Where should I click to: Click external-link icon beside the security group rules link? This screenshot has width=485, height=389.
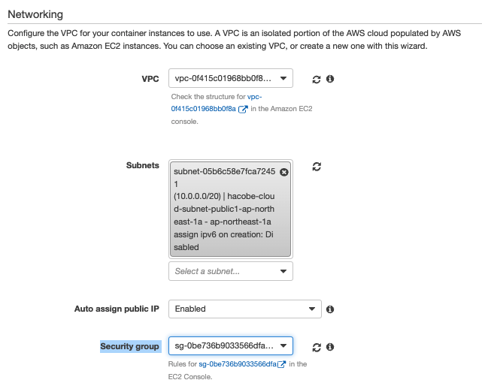(281, 364)
